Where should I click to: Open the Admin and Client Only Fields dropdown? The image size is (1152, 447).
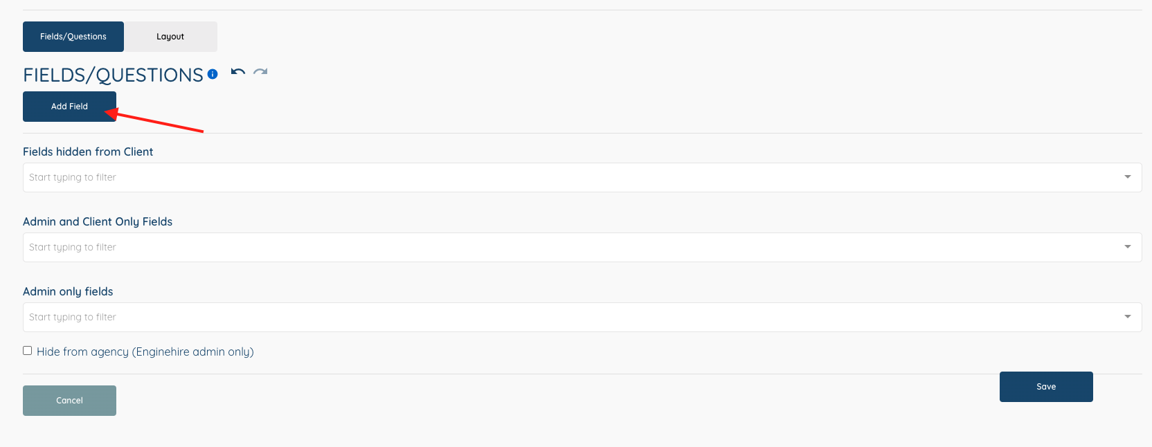coord(1127,247)
